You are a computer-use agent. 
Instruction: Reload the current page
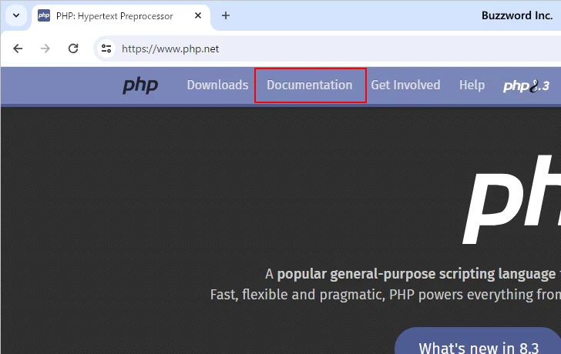tap(73, 48)
